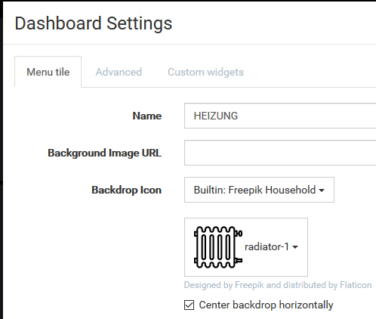Switch to the Menu tile tab
The image size is (376, 319).
pyautogui.click(x=48, y=72)
